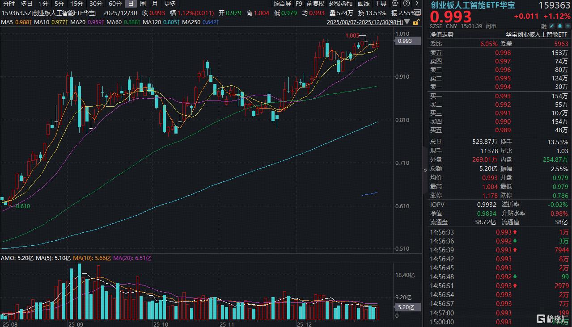
Task: Open 超级叠加 overlay menu
Action: [341, 4]
